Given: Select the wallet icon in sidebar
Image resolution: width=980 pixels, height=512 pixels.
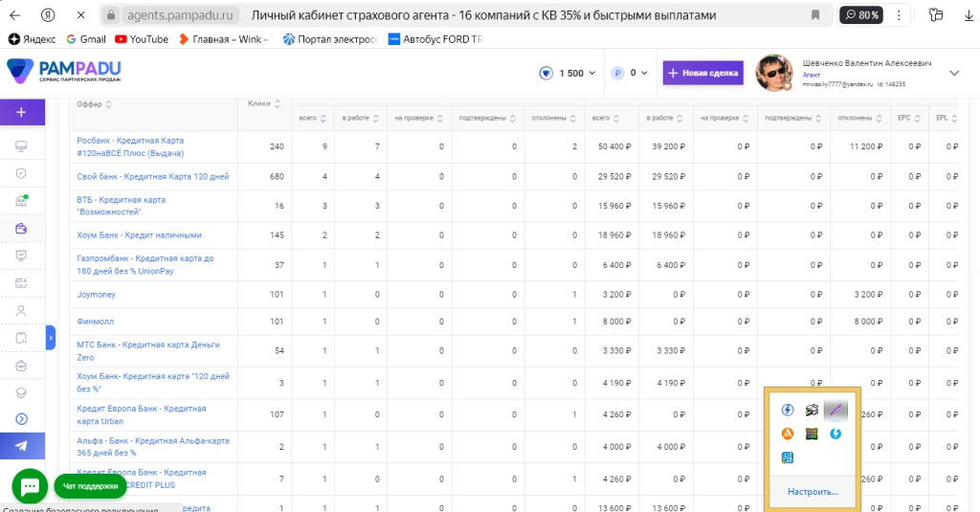Looking at the screenshot, I should (21, 228).
